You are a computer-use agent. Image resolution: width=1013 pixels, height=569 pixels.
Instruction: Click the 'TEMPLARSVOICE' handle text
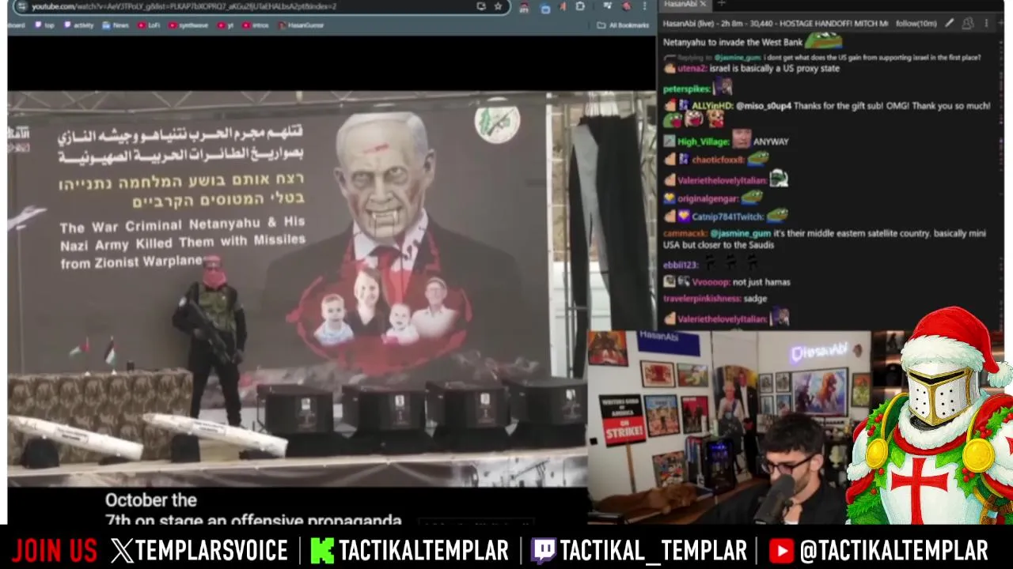click(211, 551)
